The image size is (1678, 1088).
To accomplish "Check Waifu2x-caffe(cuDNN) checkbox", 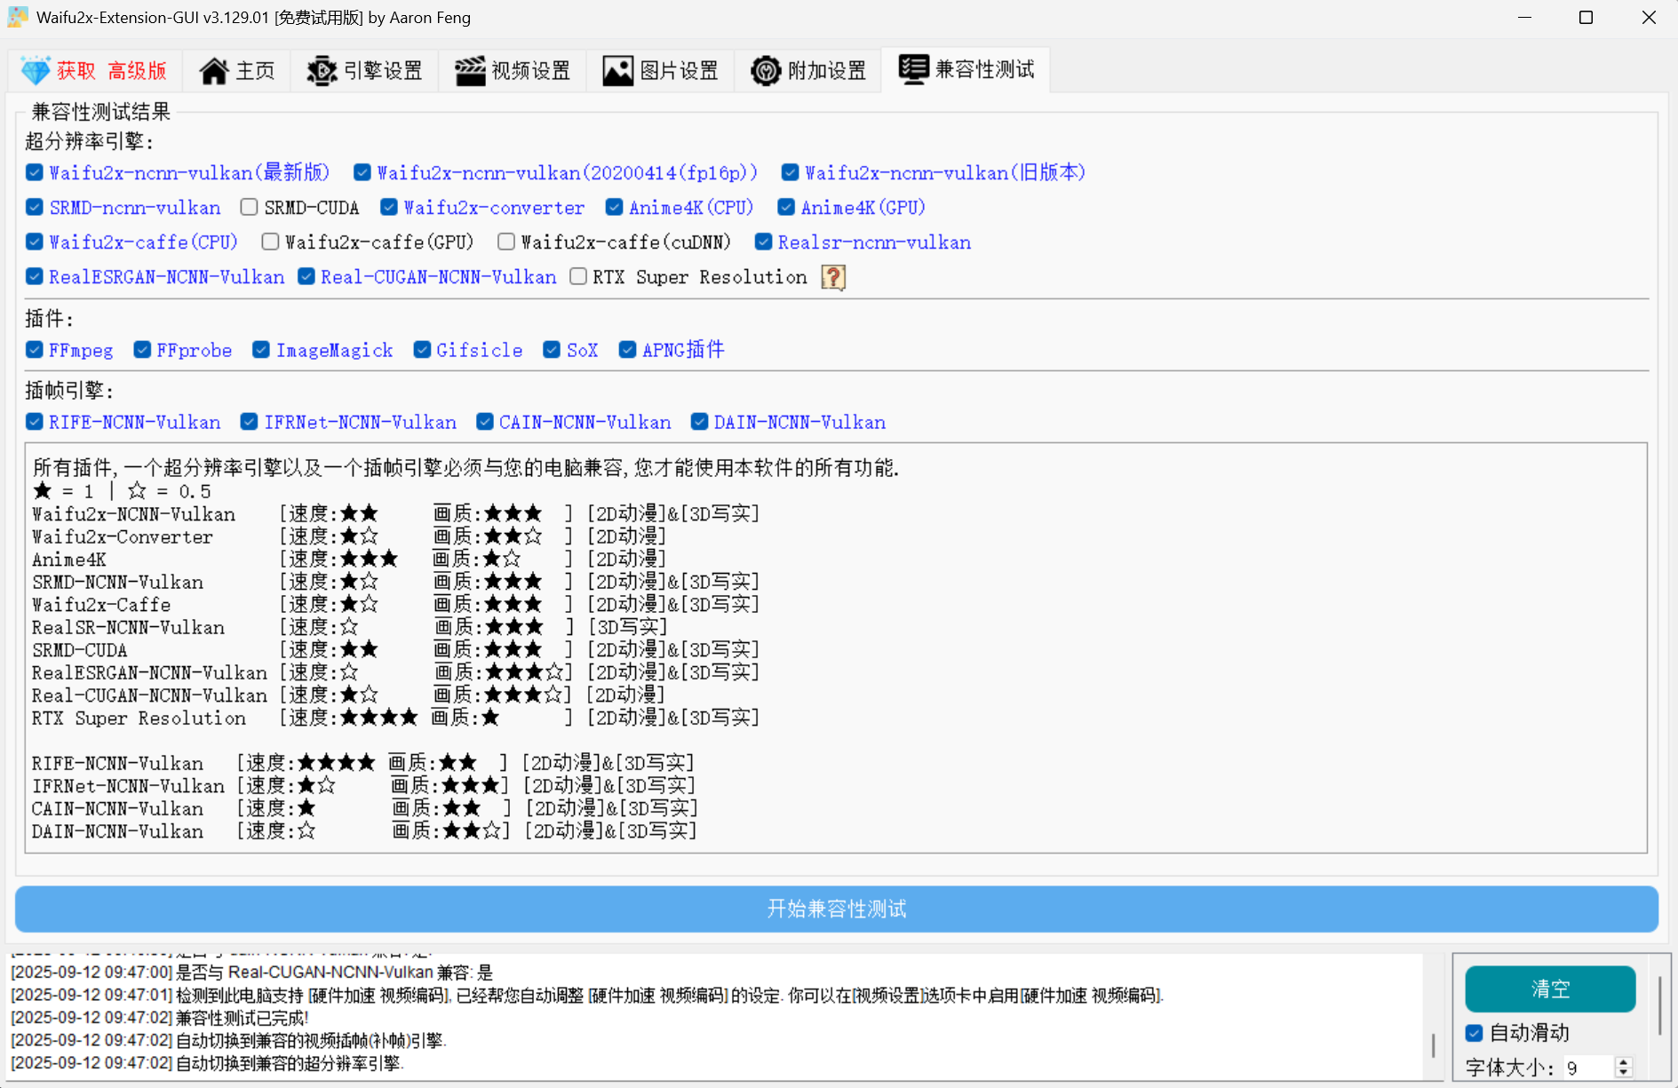I will pyautogui.click(x=506, y=242).
